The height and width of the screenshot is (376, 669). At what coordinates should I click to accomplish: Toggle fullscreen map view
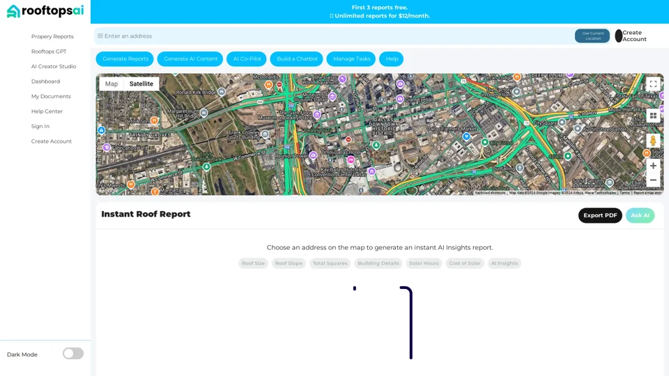click(653, 84)
